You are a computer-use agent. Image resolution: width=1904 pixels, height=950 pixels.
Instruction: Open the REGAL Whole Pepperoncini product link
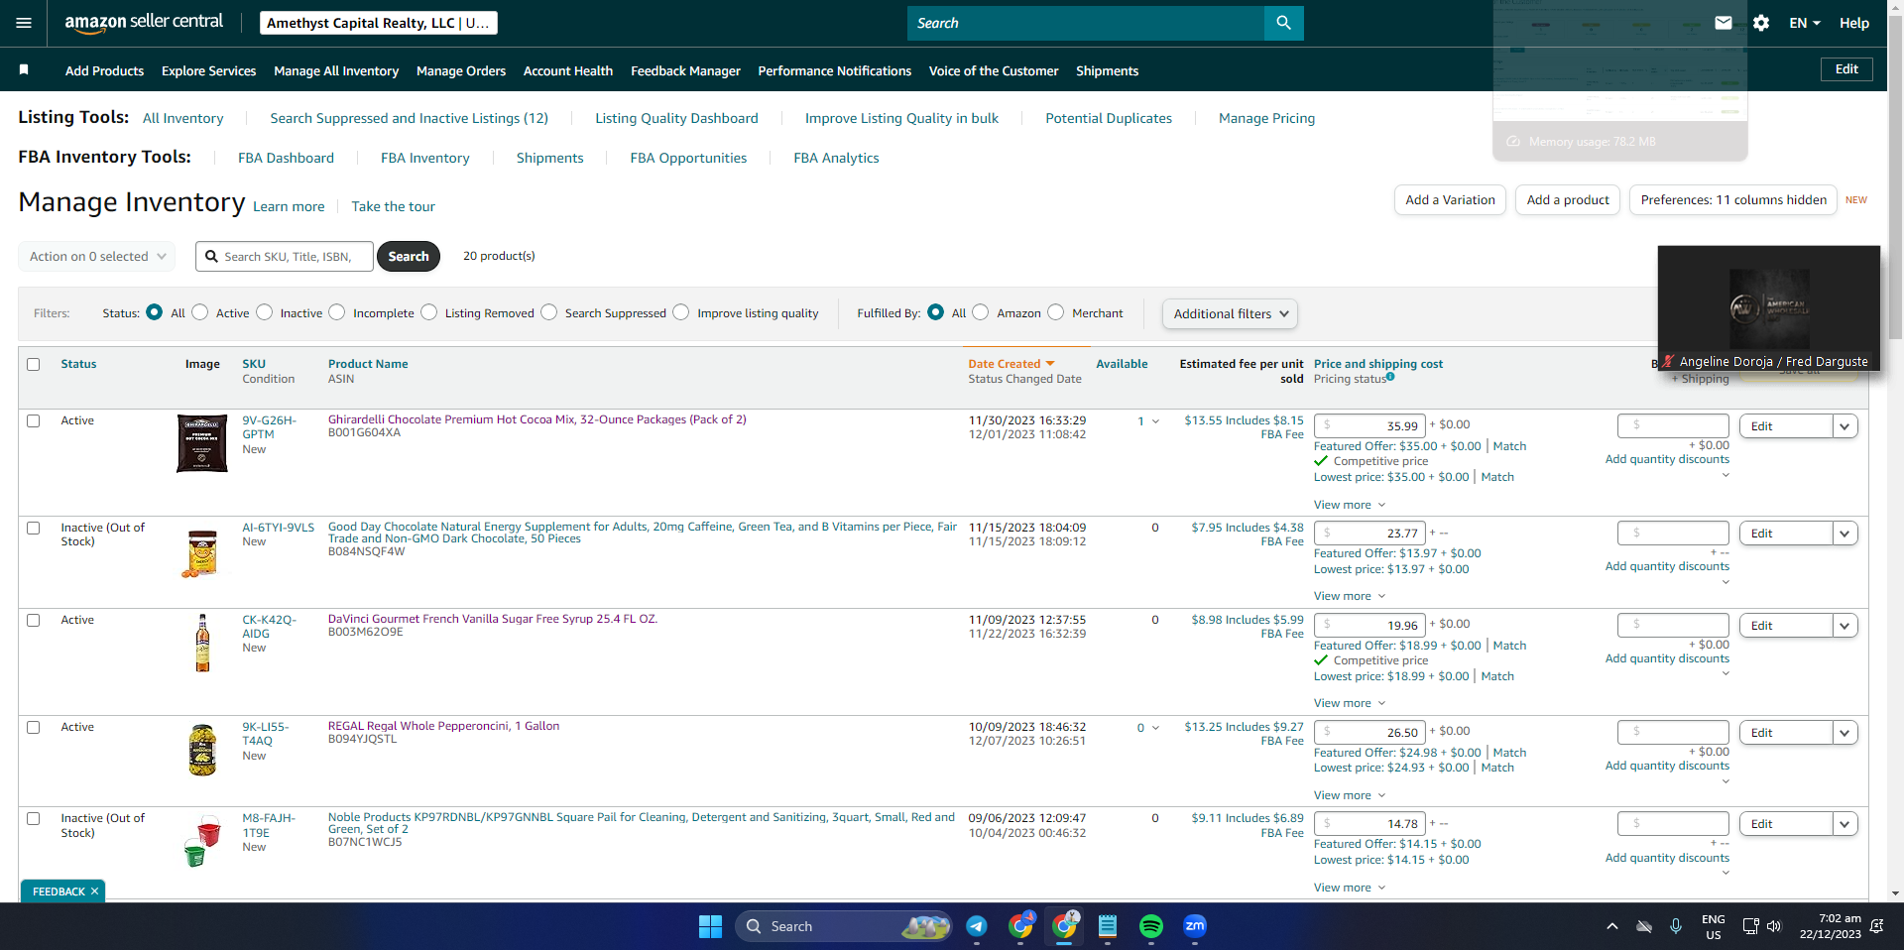pyautogui.click(x=443, y=726)
